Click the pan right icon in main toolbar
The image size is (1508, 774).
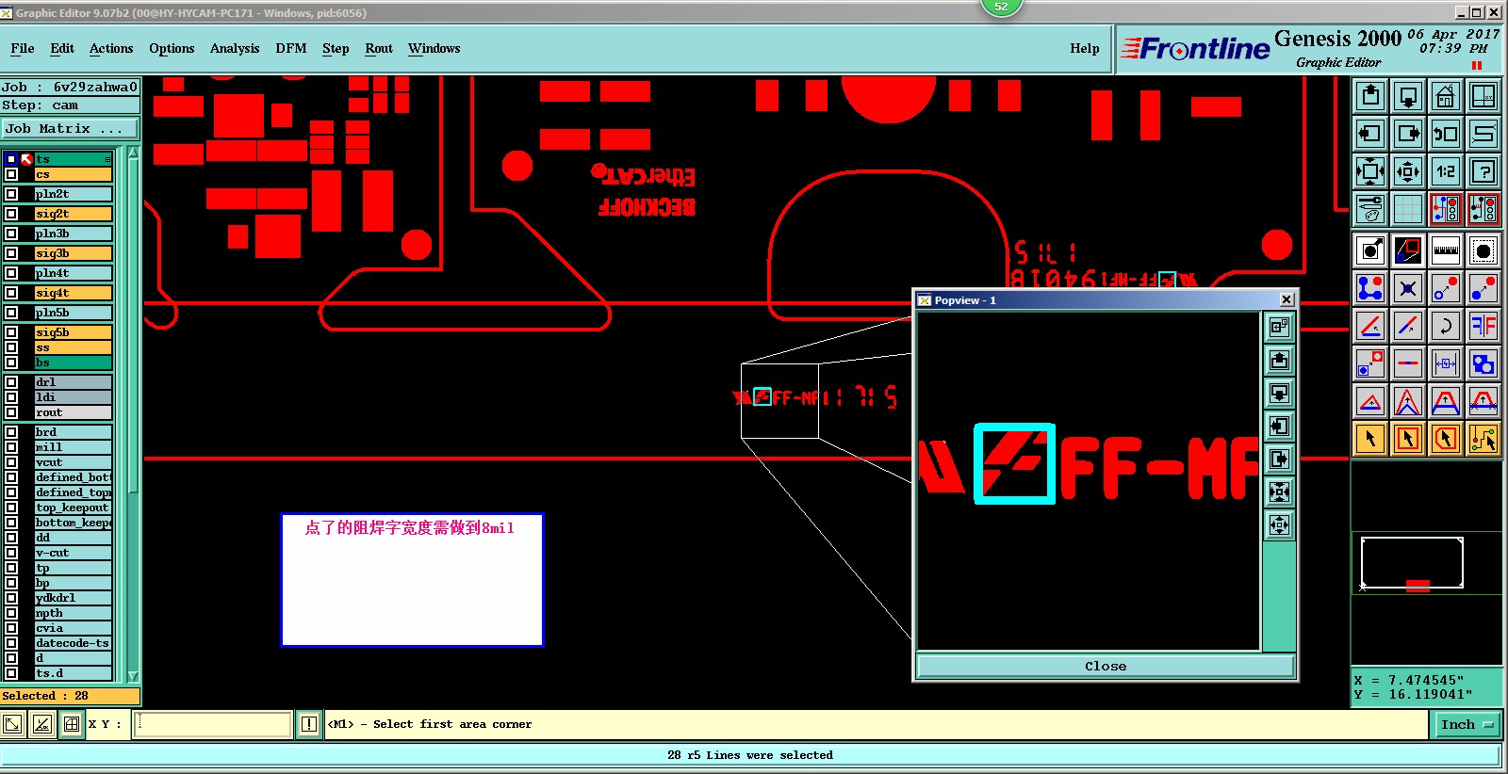tap(1408, 134)
